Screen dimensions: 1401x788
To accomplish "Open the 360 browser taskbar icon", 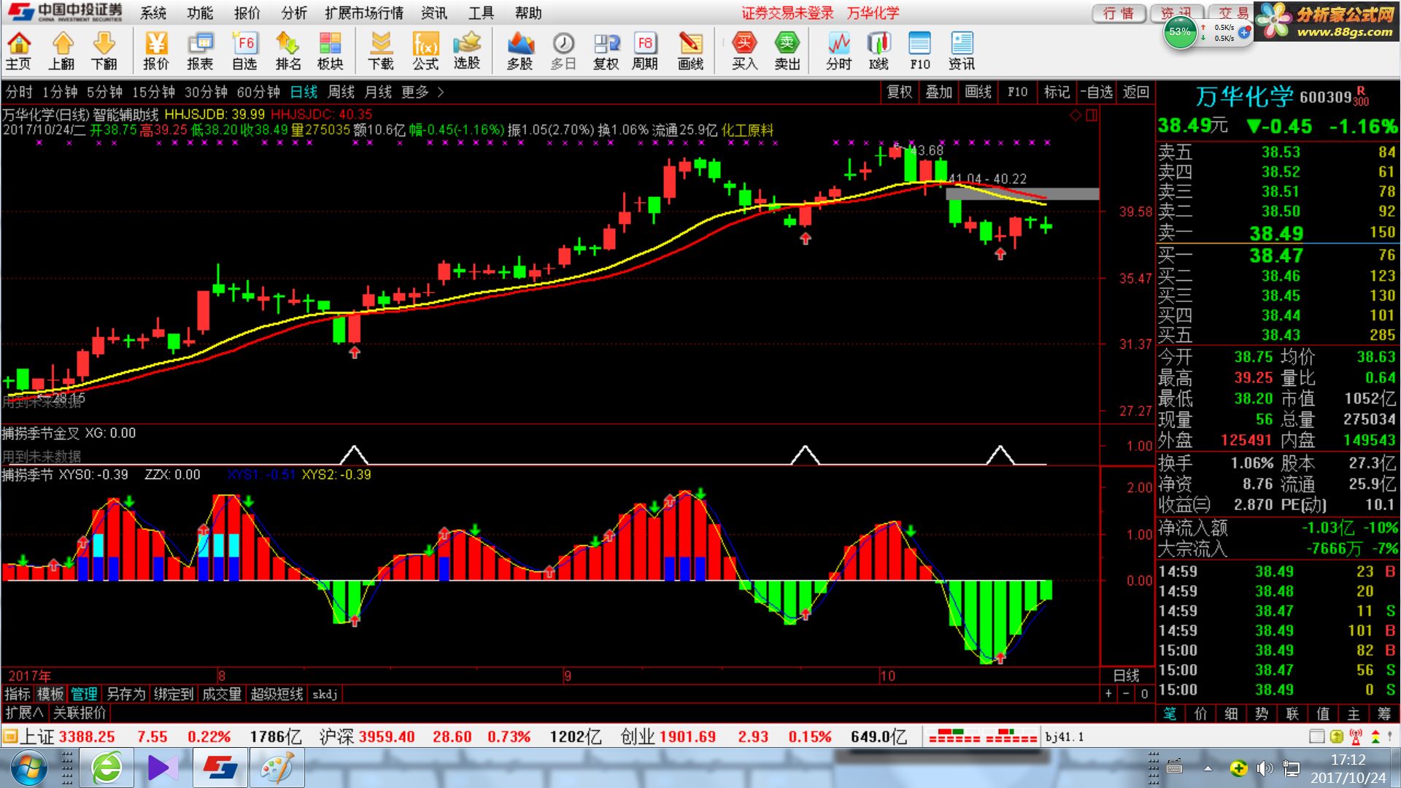I will pos(107,768).
